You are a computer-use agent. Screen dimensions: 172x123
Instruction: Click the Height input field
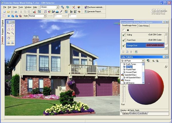click(x=72, y=16)
